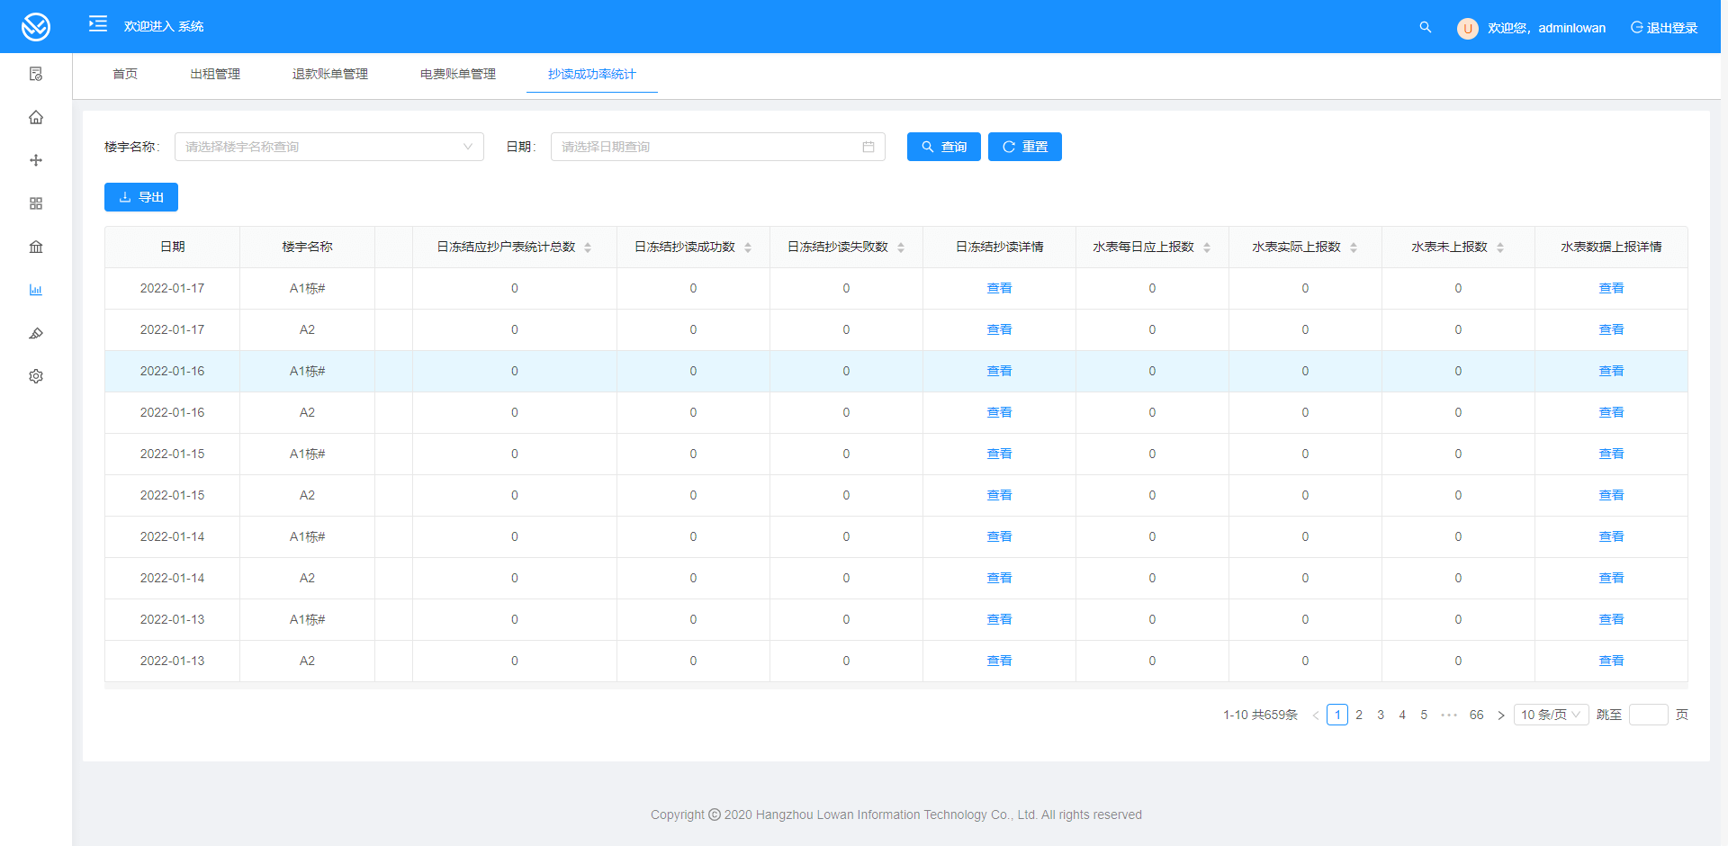Collapse the sidebar with the menu toggle icon
This screenshot has width=1728, height=846.
98,24
